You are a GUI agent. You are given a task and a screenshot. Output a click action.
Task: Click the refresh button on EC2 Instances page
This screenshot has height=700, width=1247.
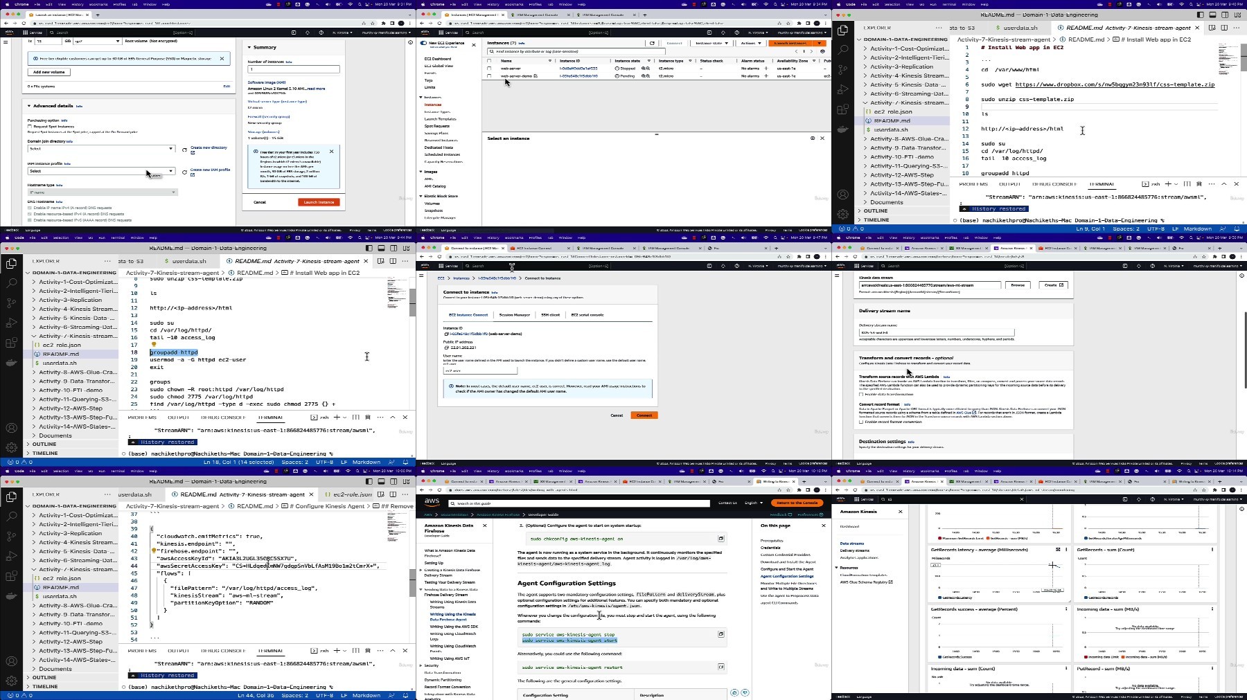click(x=652, y=43)
